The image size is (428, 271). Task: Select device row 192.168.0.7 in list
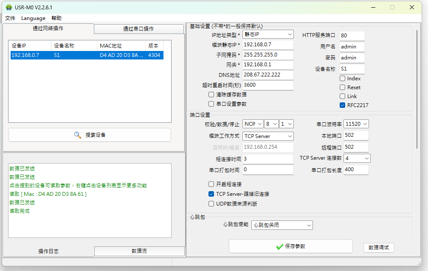85,55
